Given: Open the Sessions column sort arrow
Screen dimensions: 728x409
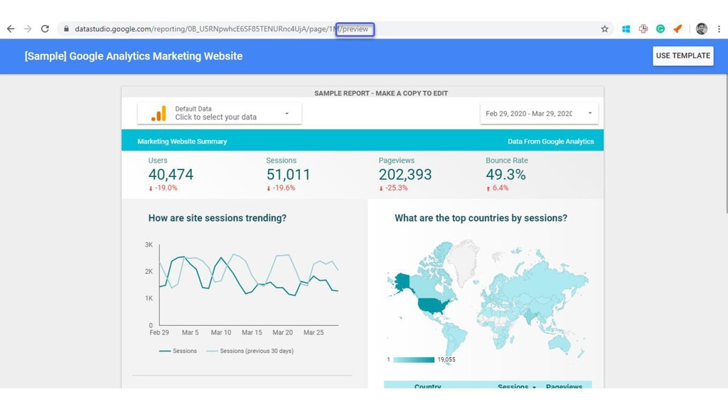Looking at the screenshot, I should coord(534,387).
